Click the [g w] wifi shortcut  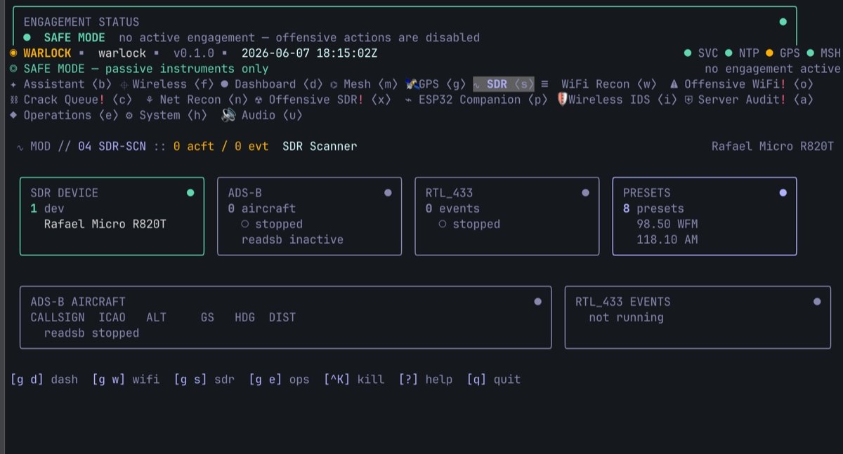click(126, 379)
